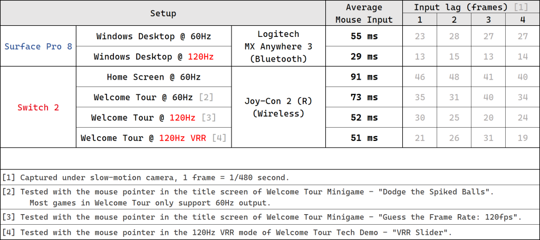Click the [3] footnote marker in Welcome Tour row
Screen dimensions: 540x240
208,118
